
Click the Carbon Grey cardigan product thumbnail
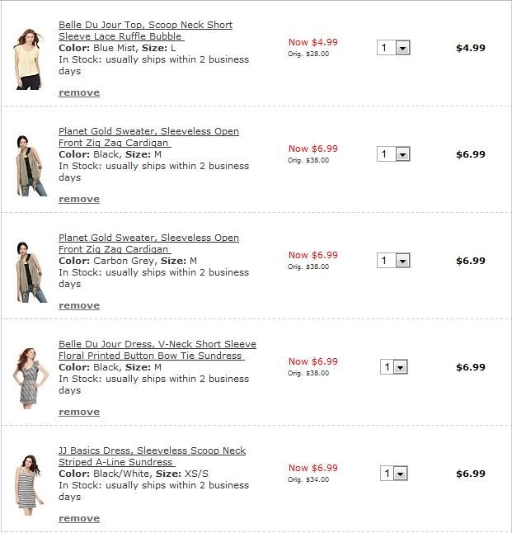click(x=30, y=271)
